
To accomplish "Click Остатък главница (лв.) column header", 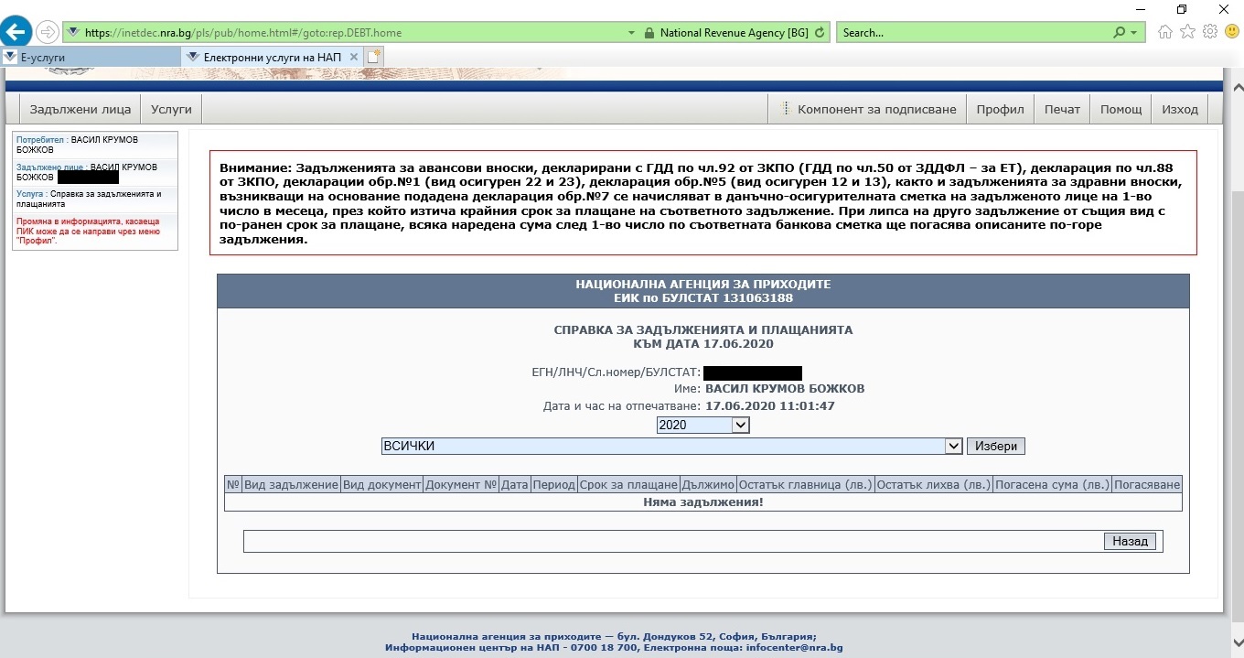I will tap(805, 485).
